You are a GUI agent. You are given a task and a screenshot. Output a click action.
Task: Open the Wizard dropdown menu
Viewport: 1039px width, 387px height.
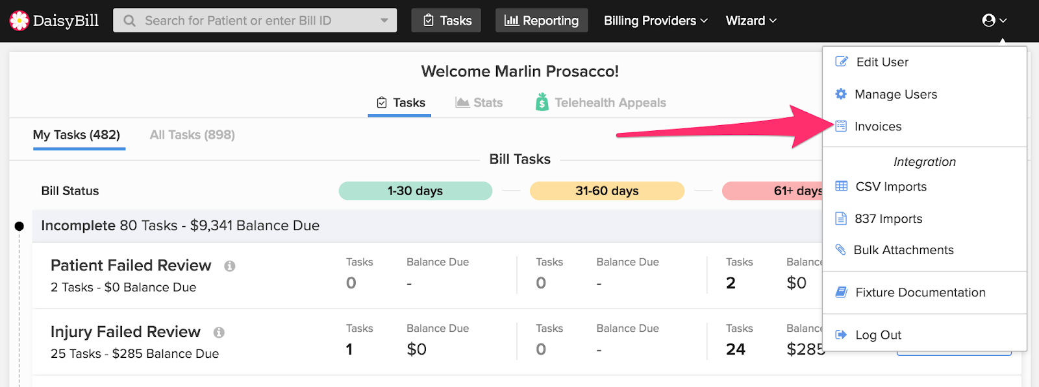[751, 21]
